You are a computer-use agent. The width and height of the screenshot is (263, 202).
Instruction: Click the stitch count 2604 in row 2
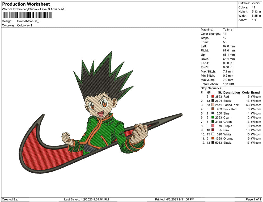pos(219,101)
